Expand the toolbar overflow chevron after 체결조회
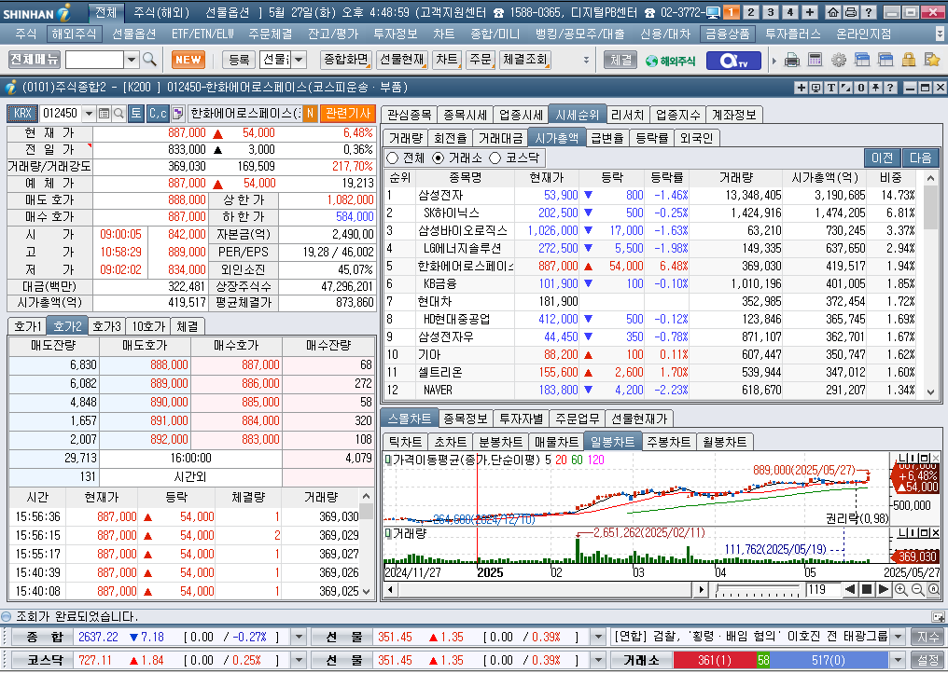The height and width of the screenshot is (673, 948). [x=586, y=60]
